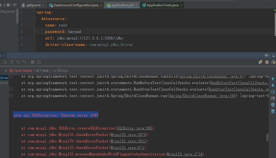The width and height of the screenshot is (276, 158).
Task: Click the com.mysql.jdbc.Driver value
Action: tap(111, 45)
